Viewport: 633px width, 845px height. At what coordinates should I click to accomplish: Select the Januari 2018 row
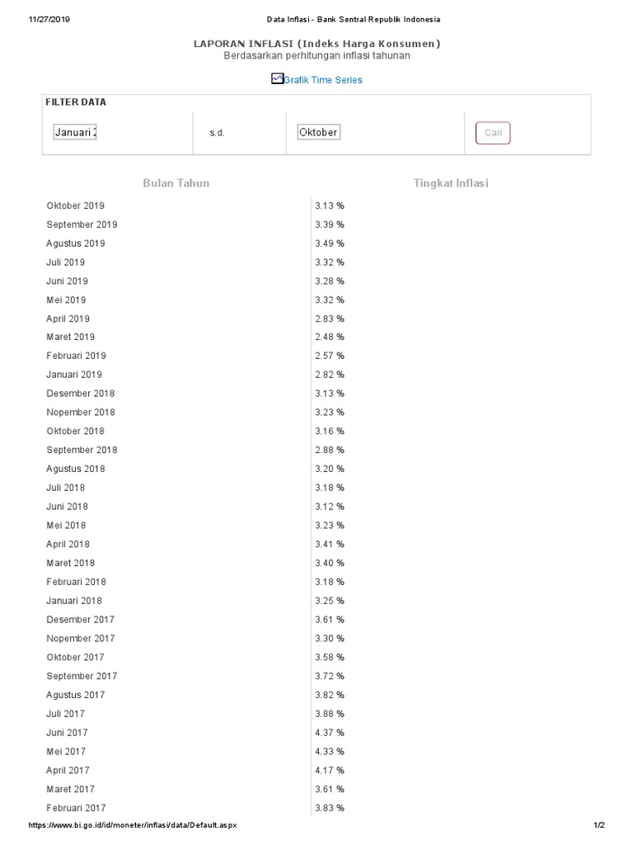click(316, 601)
